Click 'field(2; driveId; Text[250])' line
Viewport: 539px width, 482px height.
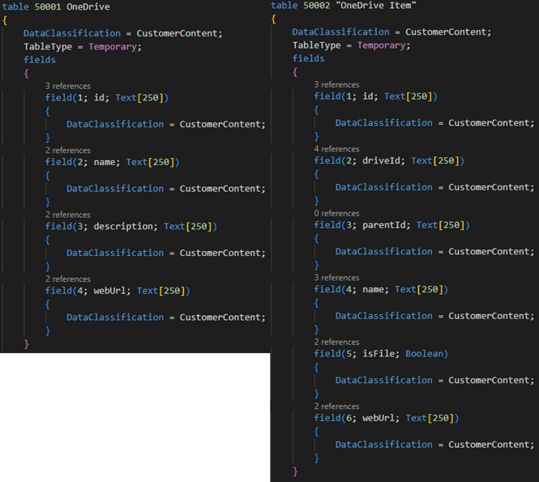[389, 160]
